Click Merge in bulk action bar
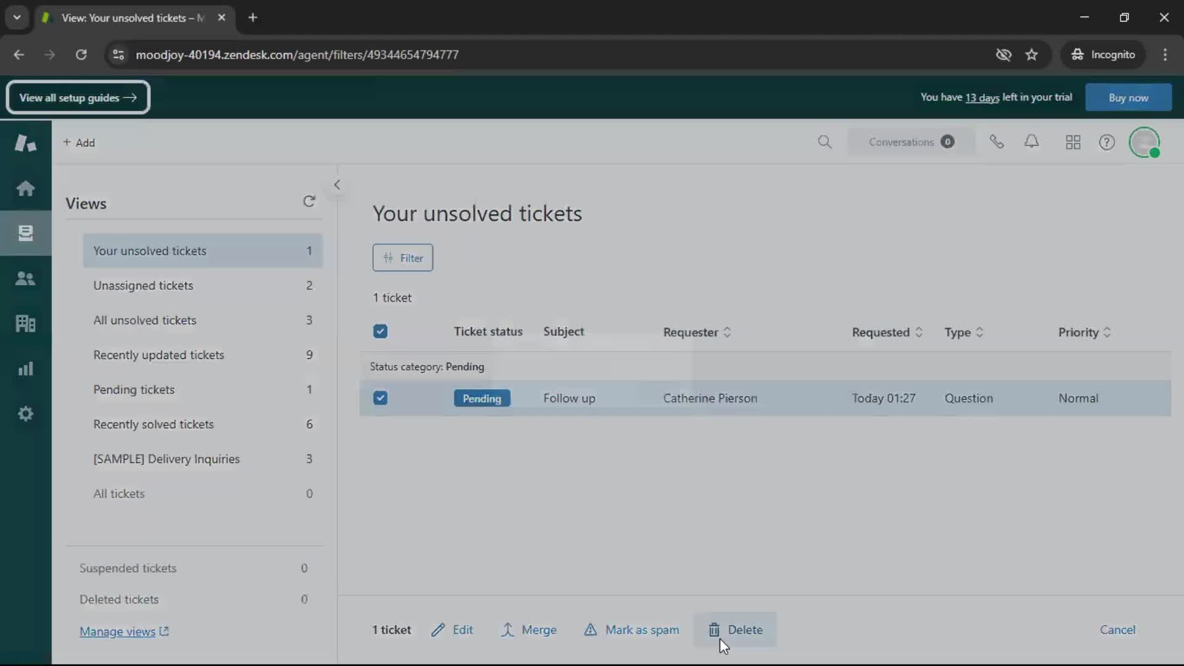The width and height of the screenshot is (1184, 666). [x=528, y=630]
